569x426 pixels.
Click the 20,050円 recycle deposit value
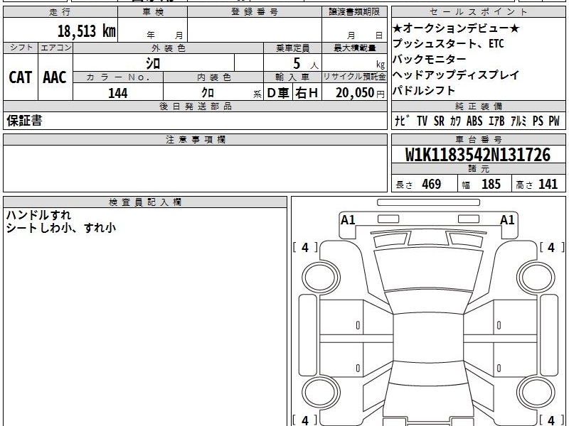(360, 93)
